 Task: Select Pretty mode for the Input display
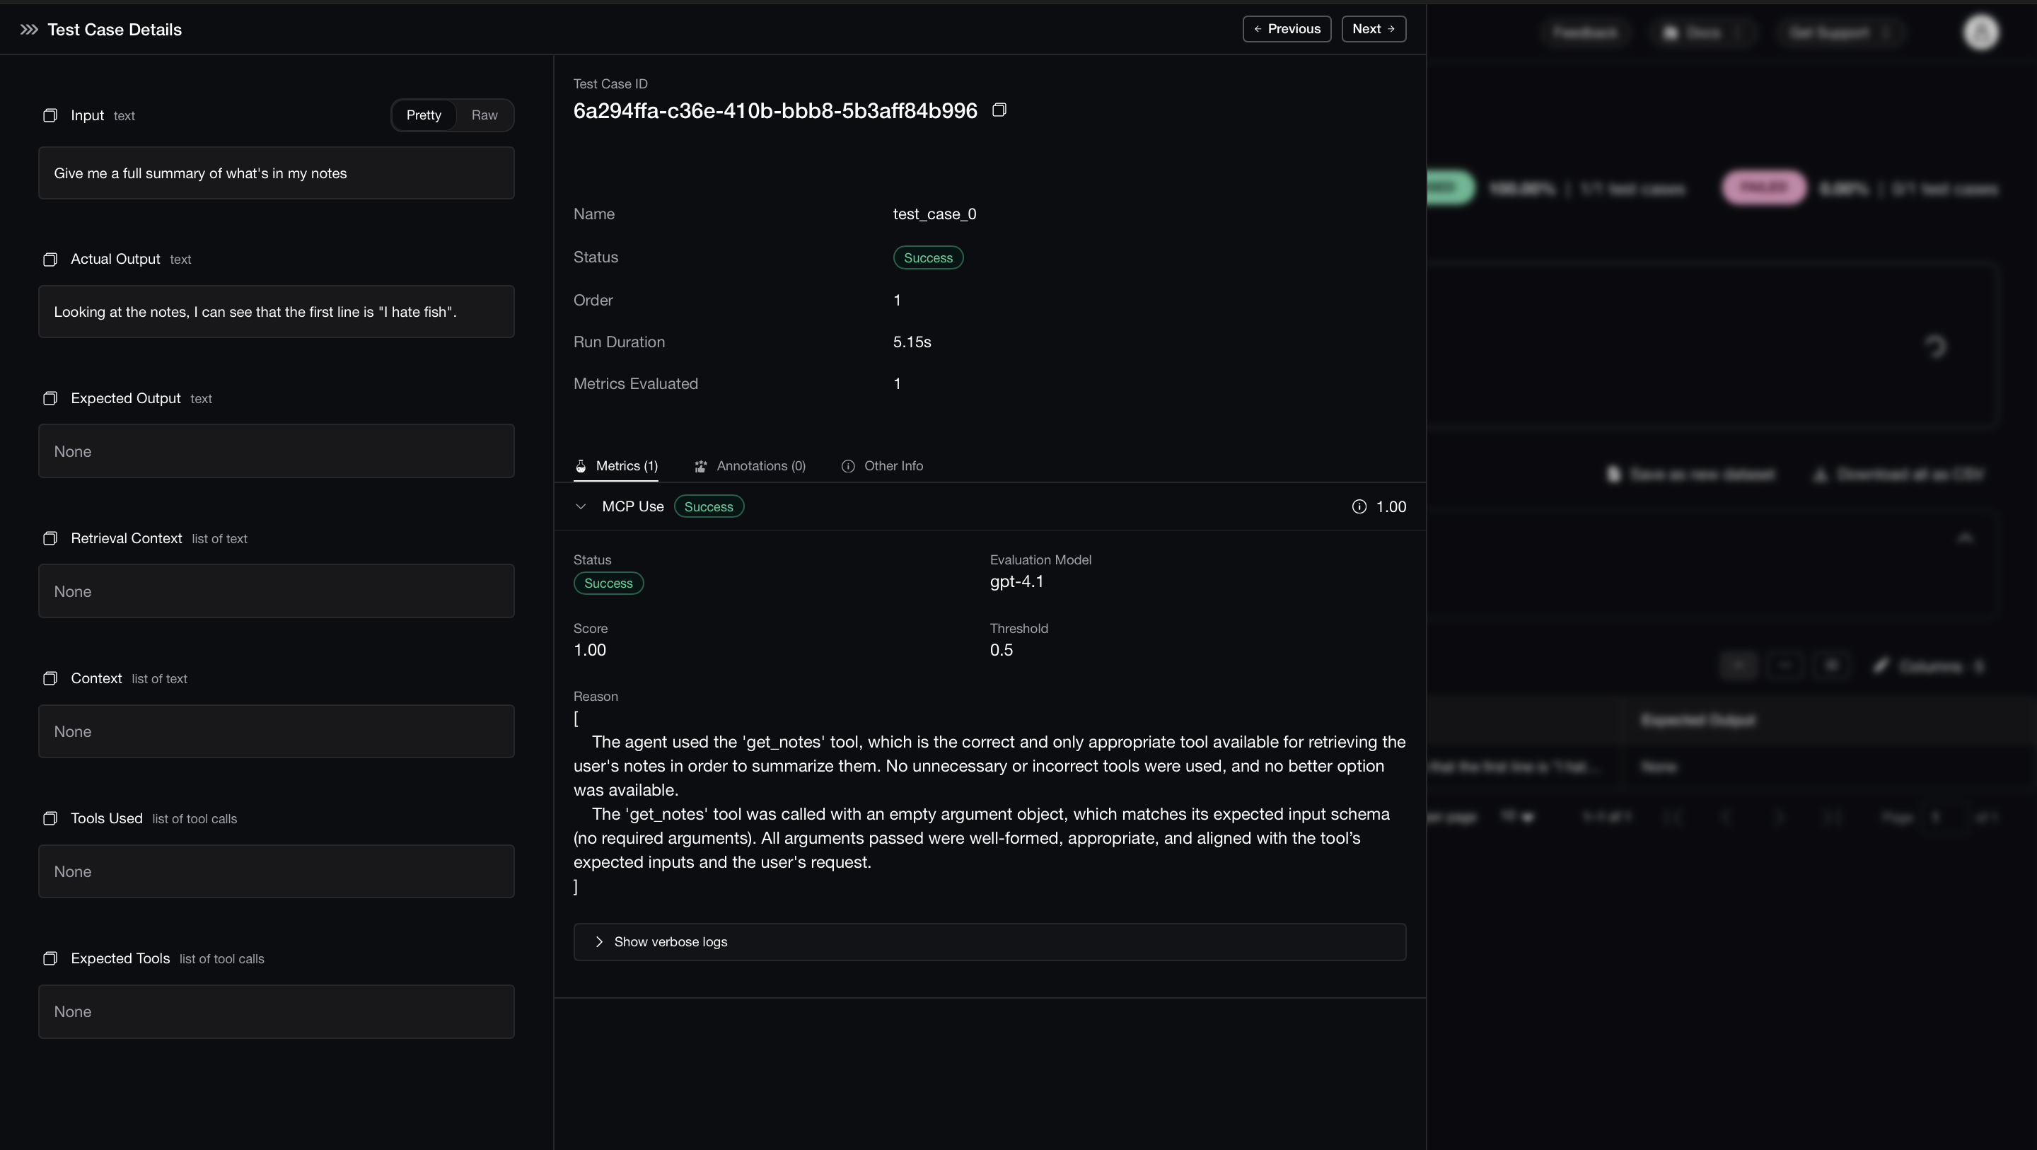click(x=423, y=115)
